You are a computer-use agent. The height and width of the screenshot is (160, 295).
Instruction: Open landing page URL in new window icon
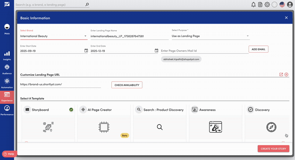click(x=281, y=74)
